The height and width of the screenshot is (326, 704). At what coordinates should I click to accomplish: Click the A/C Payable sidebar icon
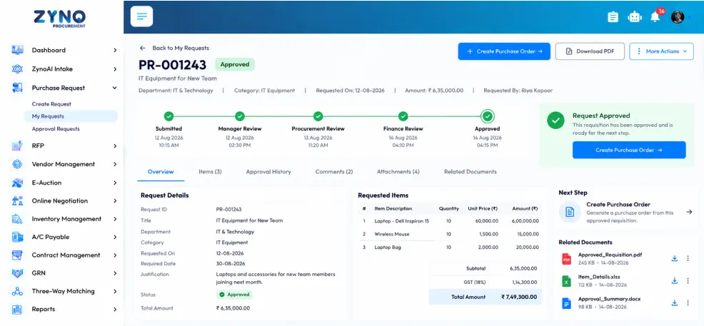(18, 237)
